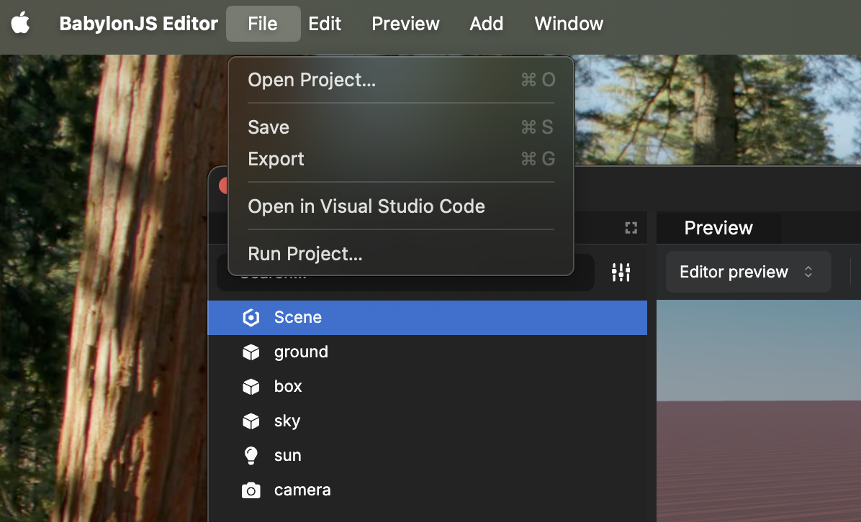The height and width of the screenshot is (522, 861).
Task: Open the Window menu
Action: coord(569,24)
